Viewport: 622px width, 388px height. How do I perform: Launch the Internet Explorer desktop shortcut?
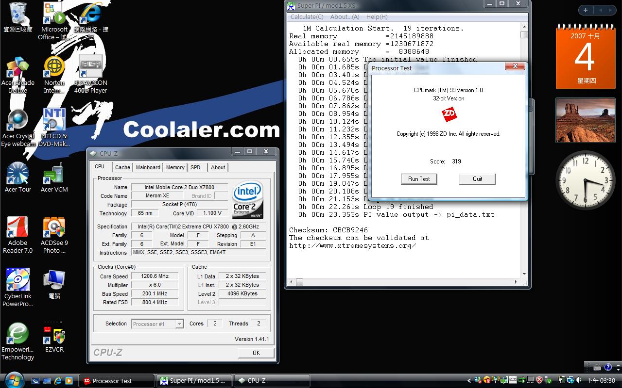[91, 20]
